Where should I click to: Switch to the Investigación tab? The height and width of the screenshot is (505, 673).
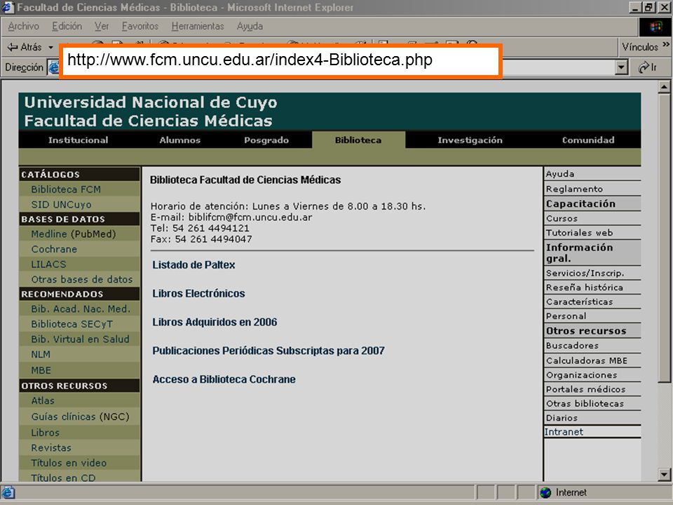[470, 140]
